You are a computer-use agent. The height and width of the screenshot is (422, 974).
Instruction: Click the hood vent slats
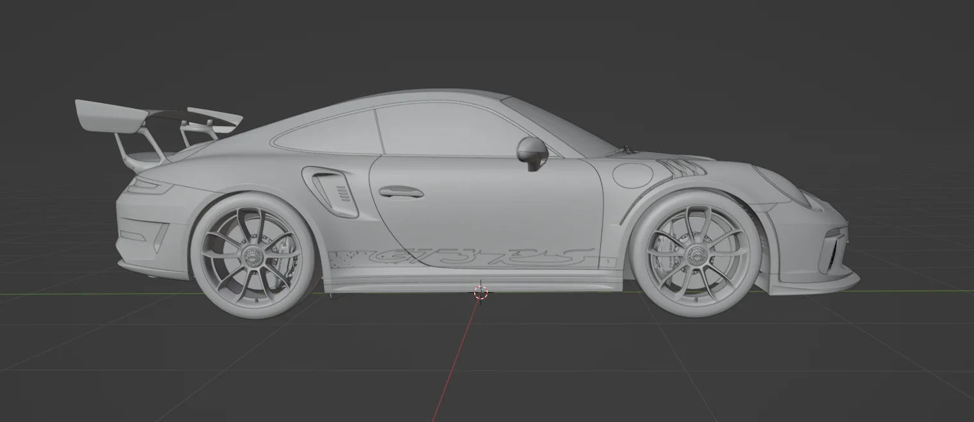(682, 166)
